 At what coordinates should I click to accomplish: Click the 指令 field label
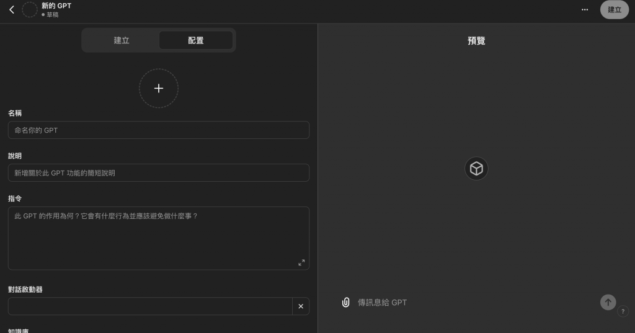[15, 198]
